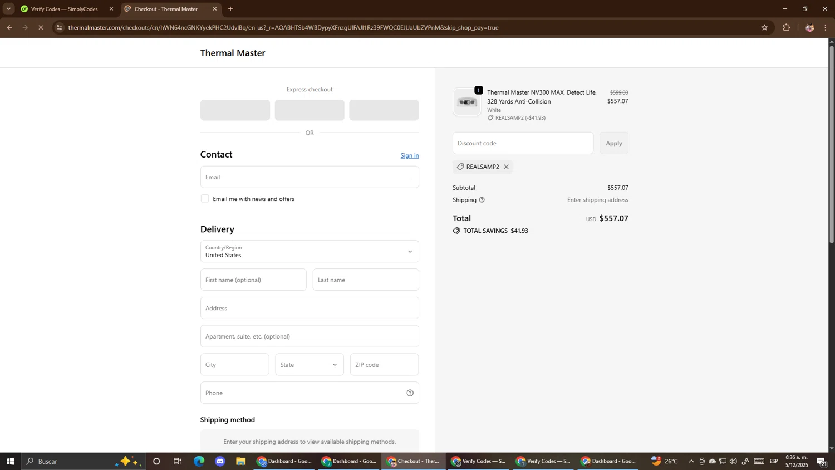Show hidden system tray icons
835x470 pixels.
[691, 461]
